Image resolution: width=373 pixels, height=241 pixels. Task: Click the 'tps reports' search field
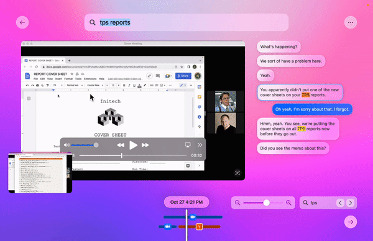(x=186, y=22)
